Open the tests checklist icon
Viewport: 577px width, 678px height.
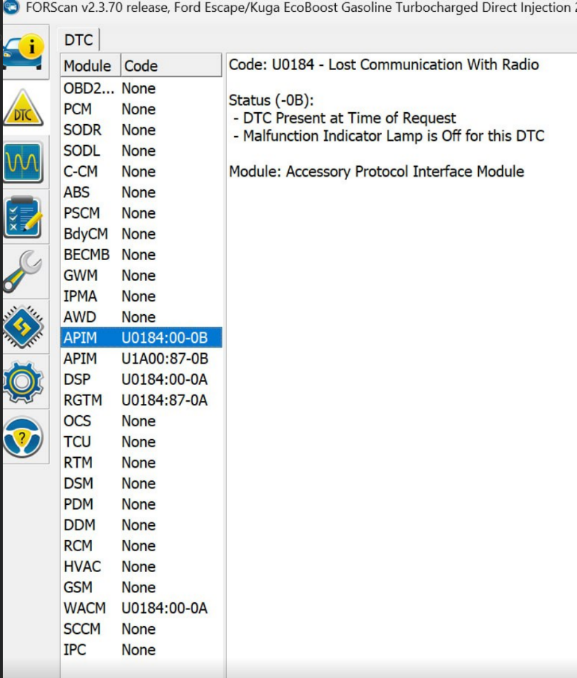point(24,217)
